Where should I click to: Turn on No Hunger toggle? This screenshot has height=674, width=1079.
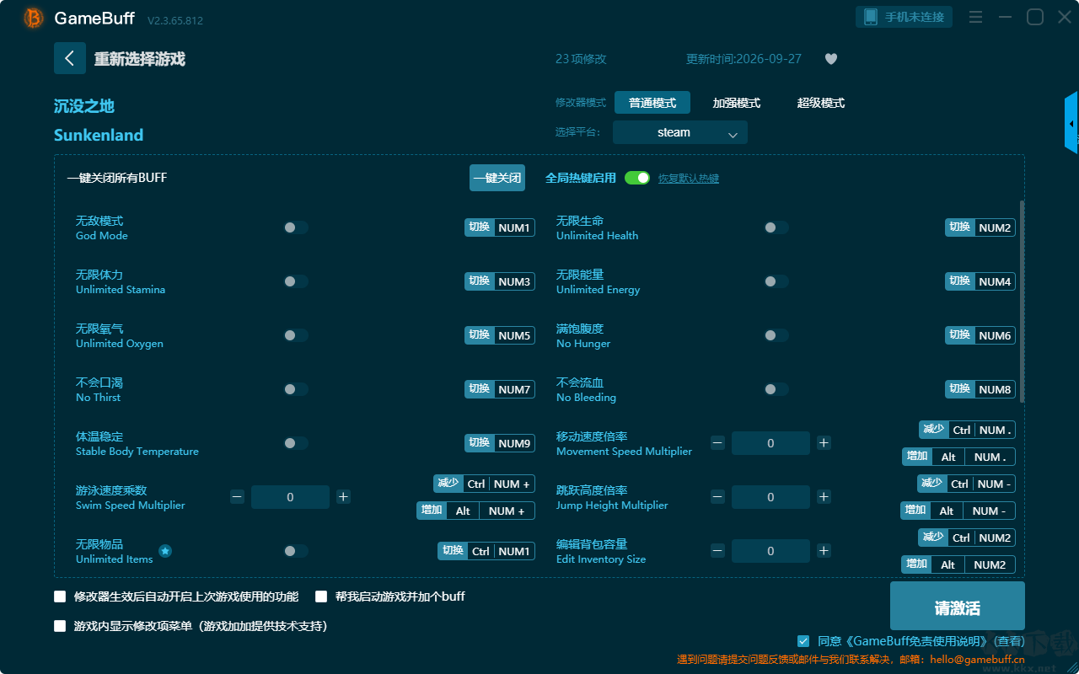click(776, 335)
